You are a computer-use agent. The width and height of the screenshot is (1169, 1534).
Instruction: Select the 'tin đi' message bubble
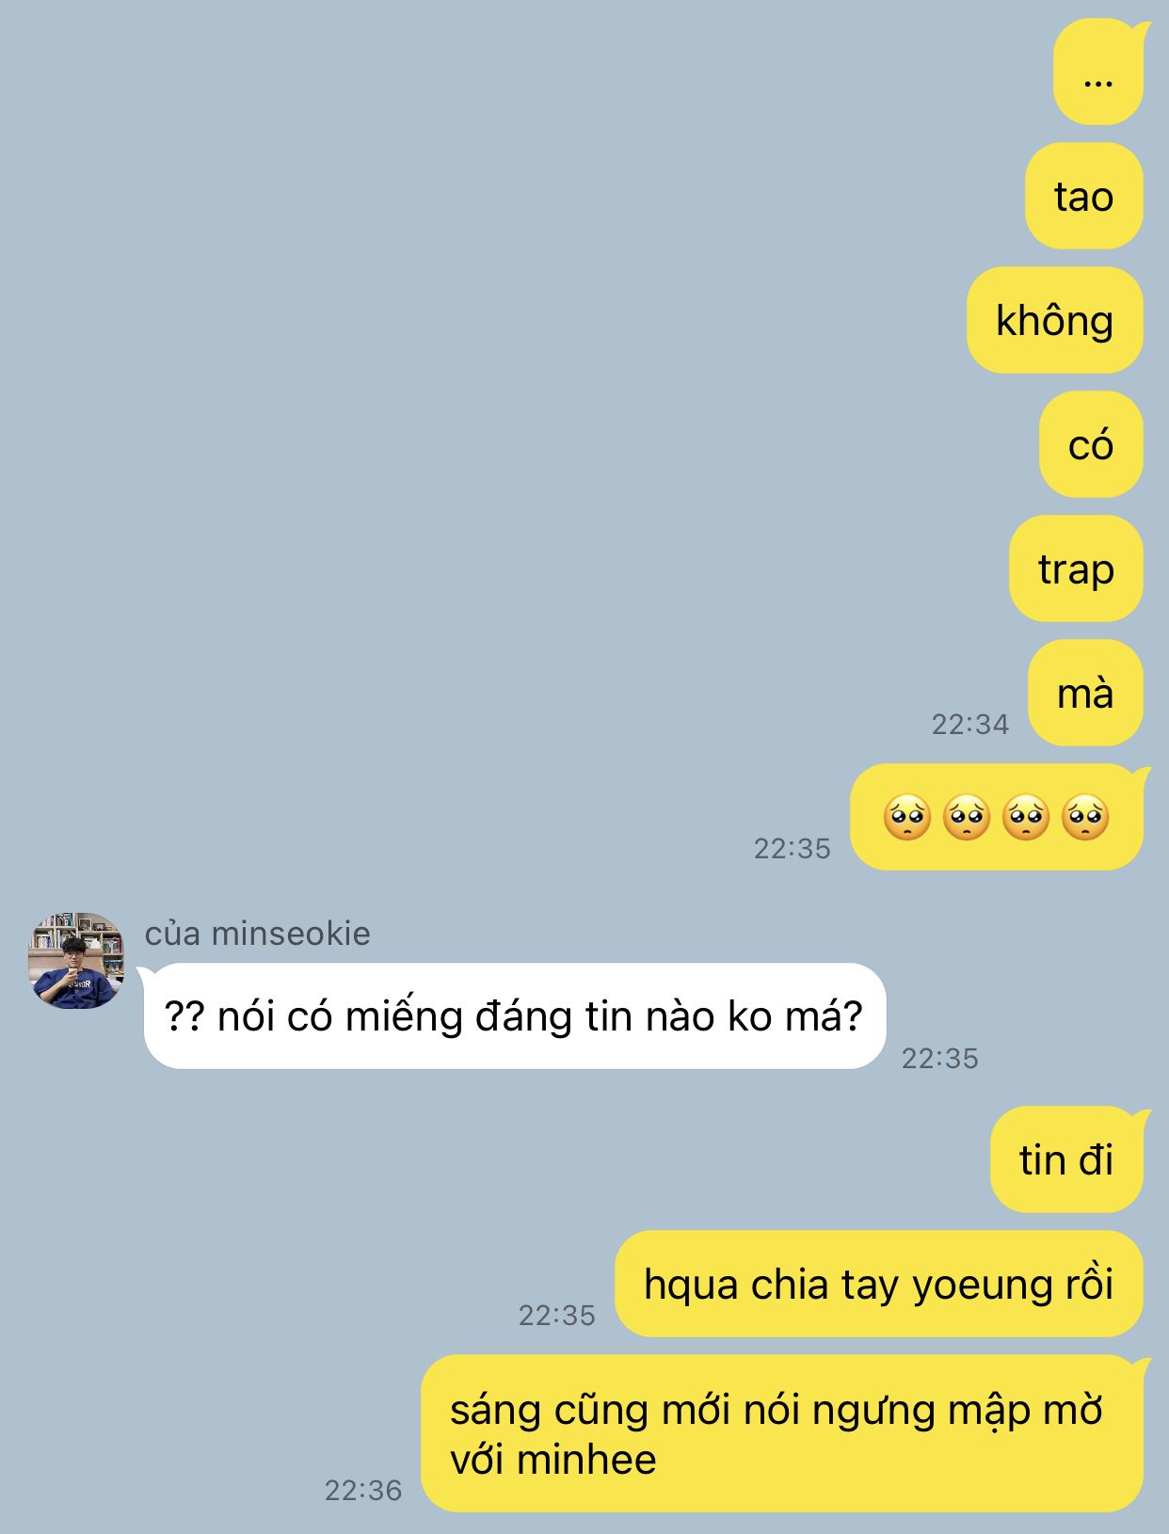(1067, 1159)
